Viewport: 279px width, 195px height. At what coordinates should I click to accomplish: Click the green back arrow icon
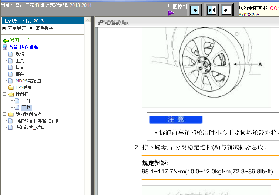click(x=6, y=41)
